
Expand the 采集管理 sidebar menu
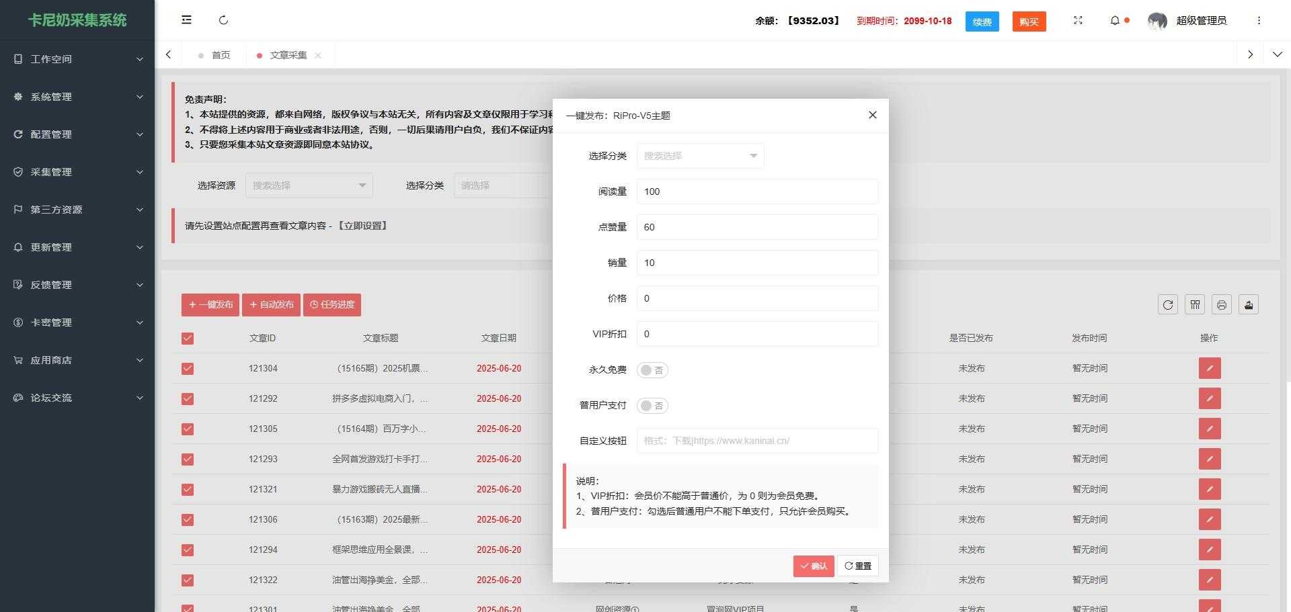(77, 172)
